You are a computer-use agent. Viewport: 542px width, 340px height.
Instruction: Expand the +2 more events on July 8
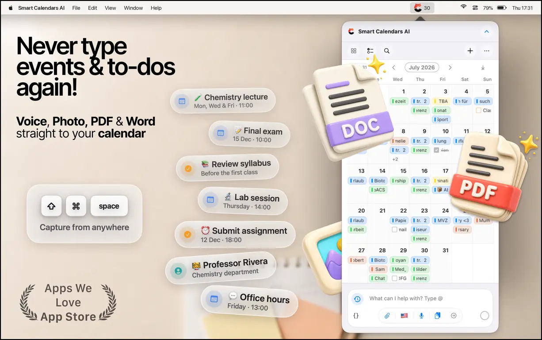[395, 159]
